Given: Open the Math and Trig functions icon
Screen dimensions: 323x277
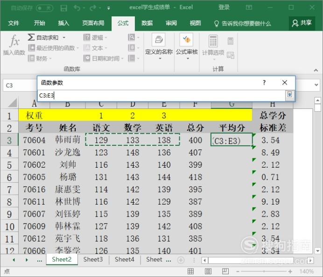Looking at the screenshot, I should coord(132,48).
